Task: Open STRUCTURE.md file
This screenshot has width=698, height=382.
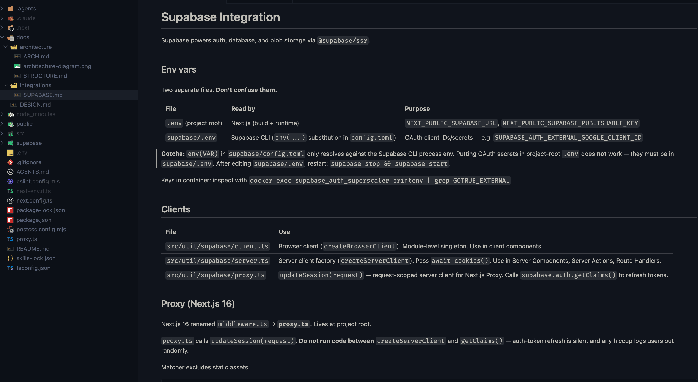Action: [45, 76]
